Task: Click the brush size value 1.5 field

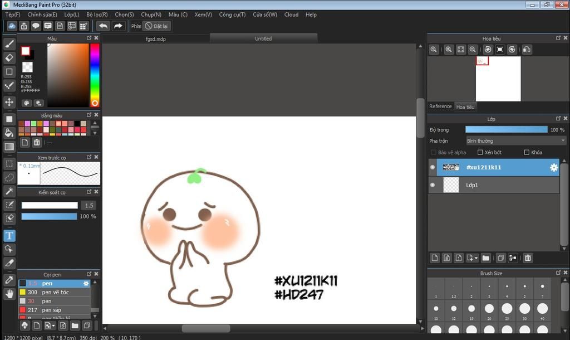Action: click(x=89, y=206)
